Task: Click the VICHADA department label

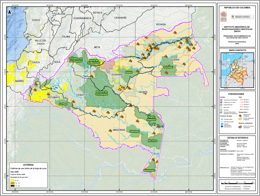Action: click(x=161, y=25)
